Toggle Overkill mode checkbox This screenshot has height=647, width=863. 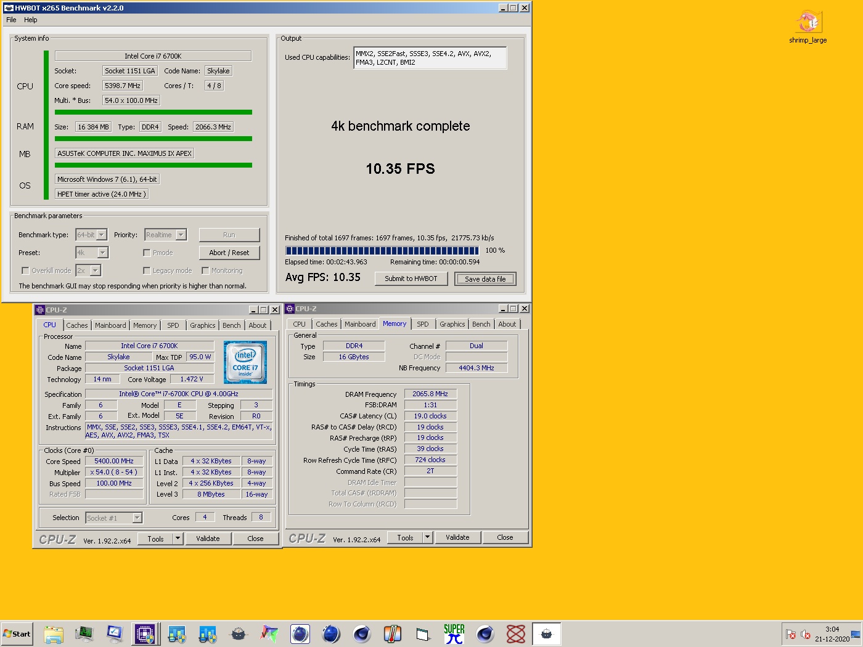coord(25,271)
